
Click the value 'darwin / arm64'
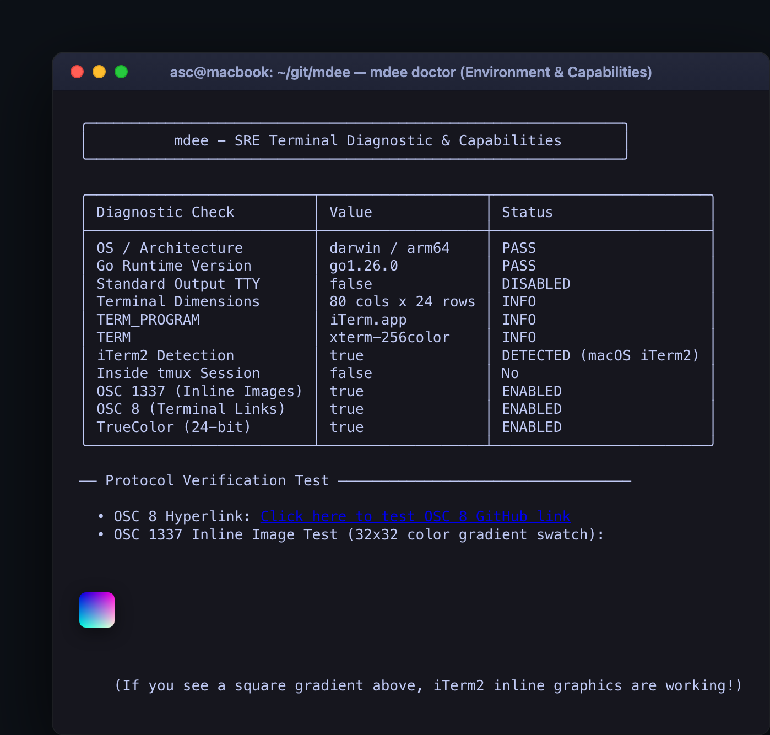(389, 248)
